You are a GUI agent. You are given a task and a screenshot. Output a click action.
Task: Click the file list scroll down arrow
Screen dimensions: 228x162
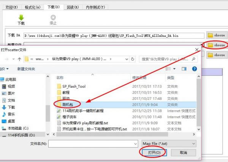click(x=199, y=129)
